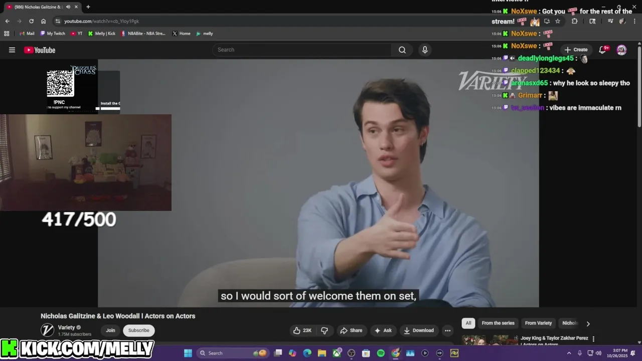The height and width of the screenshot is (361, 642).
Task: Open Microsoft Edge from the taskbar
Action: coord(307,353)
